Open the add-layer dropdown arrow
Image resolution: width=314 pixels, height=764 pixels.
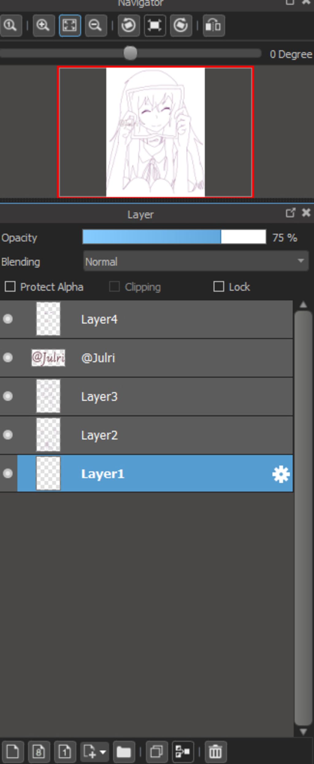103,752
